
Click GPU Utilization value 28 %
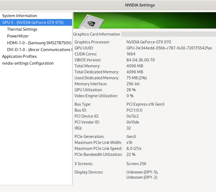131,90
